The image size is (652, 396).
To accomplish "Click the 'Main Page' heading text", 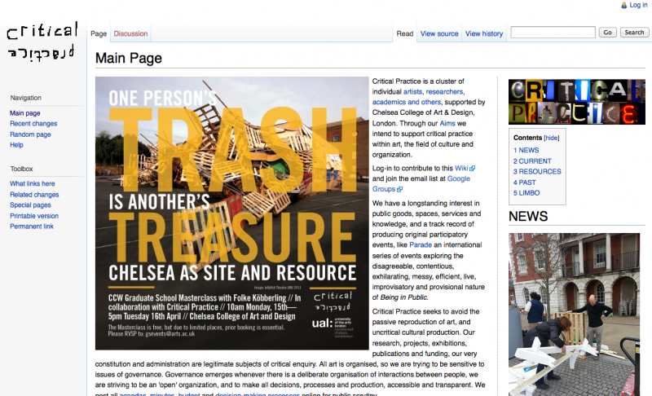I will [129, 58].
